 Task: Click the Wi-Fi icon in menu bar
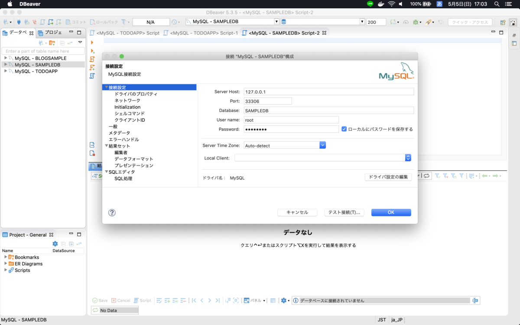[x=391, y=4]
